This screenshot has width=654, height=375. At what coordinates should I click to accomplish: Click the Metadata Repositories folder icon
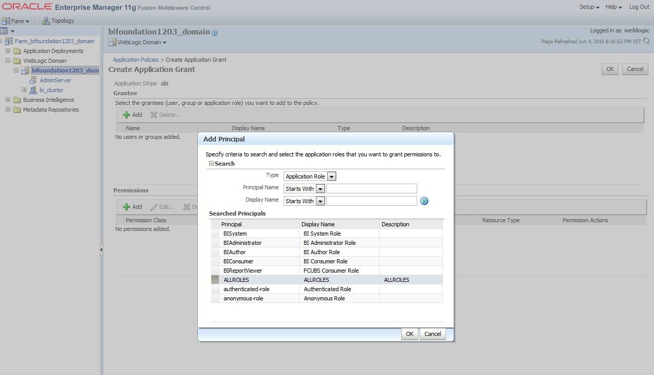coord(17,110)
